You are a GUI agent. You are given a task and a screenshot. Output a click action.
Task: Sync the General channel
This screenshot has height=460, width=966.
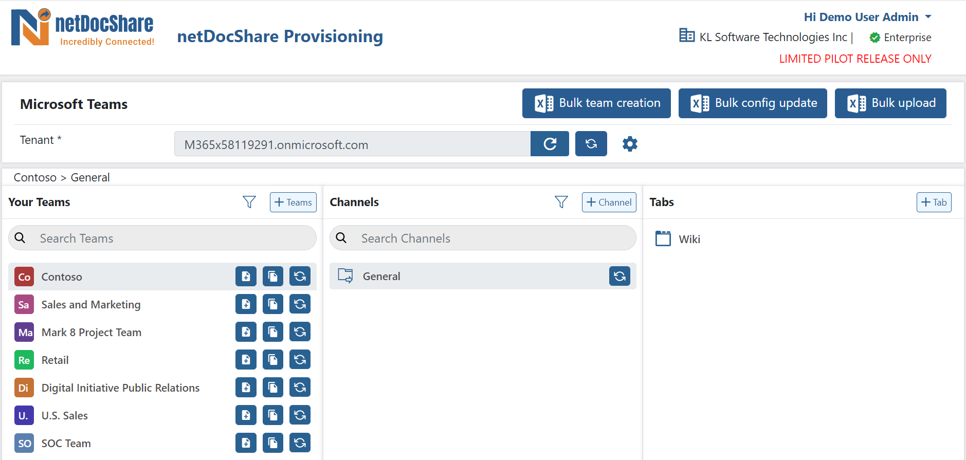619,276
